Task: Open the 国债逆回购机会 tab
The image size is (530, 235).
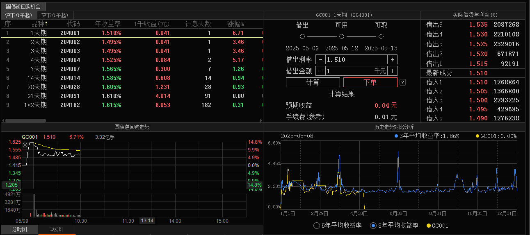Action: pyautogui.click(x=23, y=7)
